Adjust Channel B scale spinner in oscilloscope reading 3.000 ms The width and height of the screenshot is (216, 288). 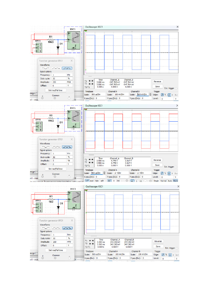[150, 94]
